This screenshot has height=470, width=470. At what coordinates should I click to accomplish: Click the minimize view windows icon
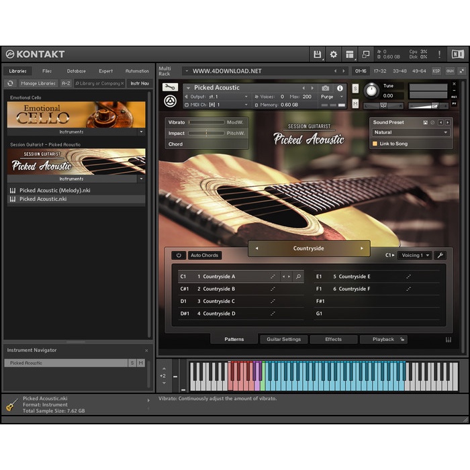coord(366,54)
